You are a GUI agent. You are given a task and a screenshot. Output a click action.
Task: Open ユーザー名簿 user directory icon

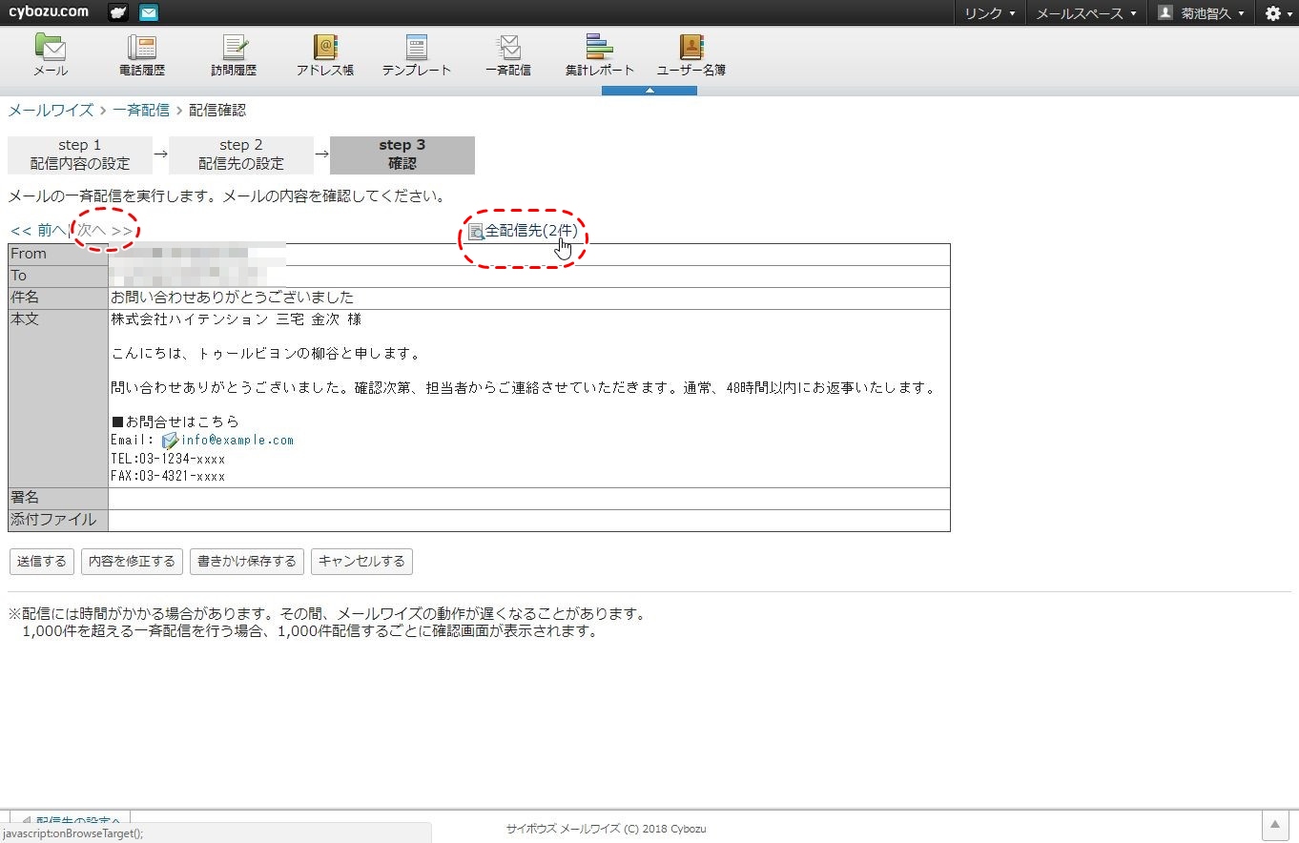(691, 55)
